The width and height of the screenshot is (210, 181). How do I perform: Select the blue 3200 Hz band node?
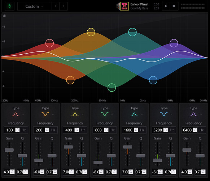tap(153, 80)
